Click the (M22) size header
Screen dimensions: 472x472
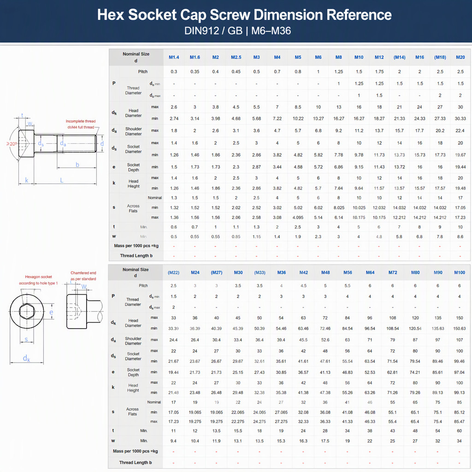tap(173, 272)
